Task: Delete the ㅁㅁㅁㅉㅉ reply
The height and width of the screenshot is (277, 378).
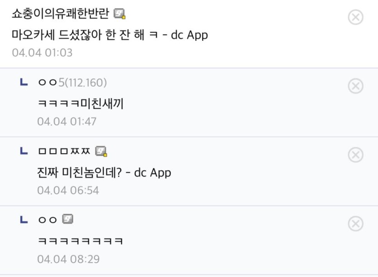Action: click(x=355, y=155)
